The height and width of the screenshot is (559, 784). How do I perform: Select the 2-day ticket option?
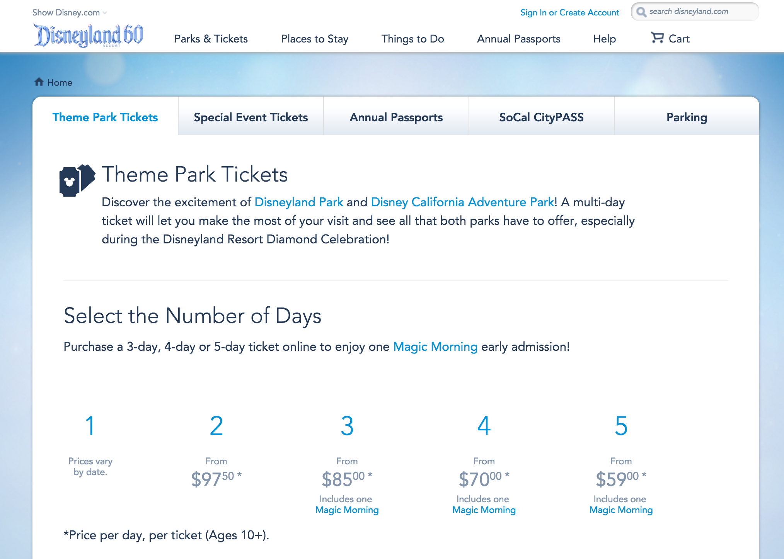tap(216, 426)
